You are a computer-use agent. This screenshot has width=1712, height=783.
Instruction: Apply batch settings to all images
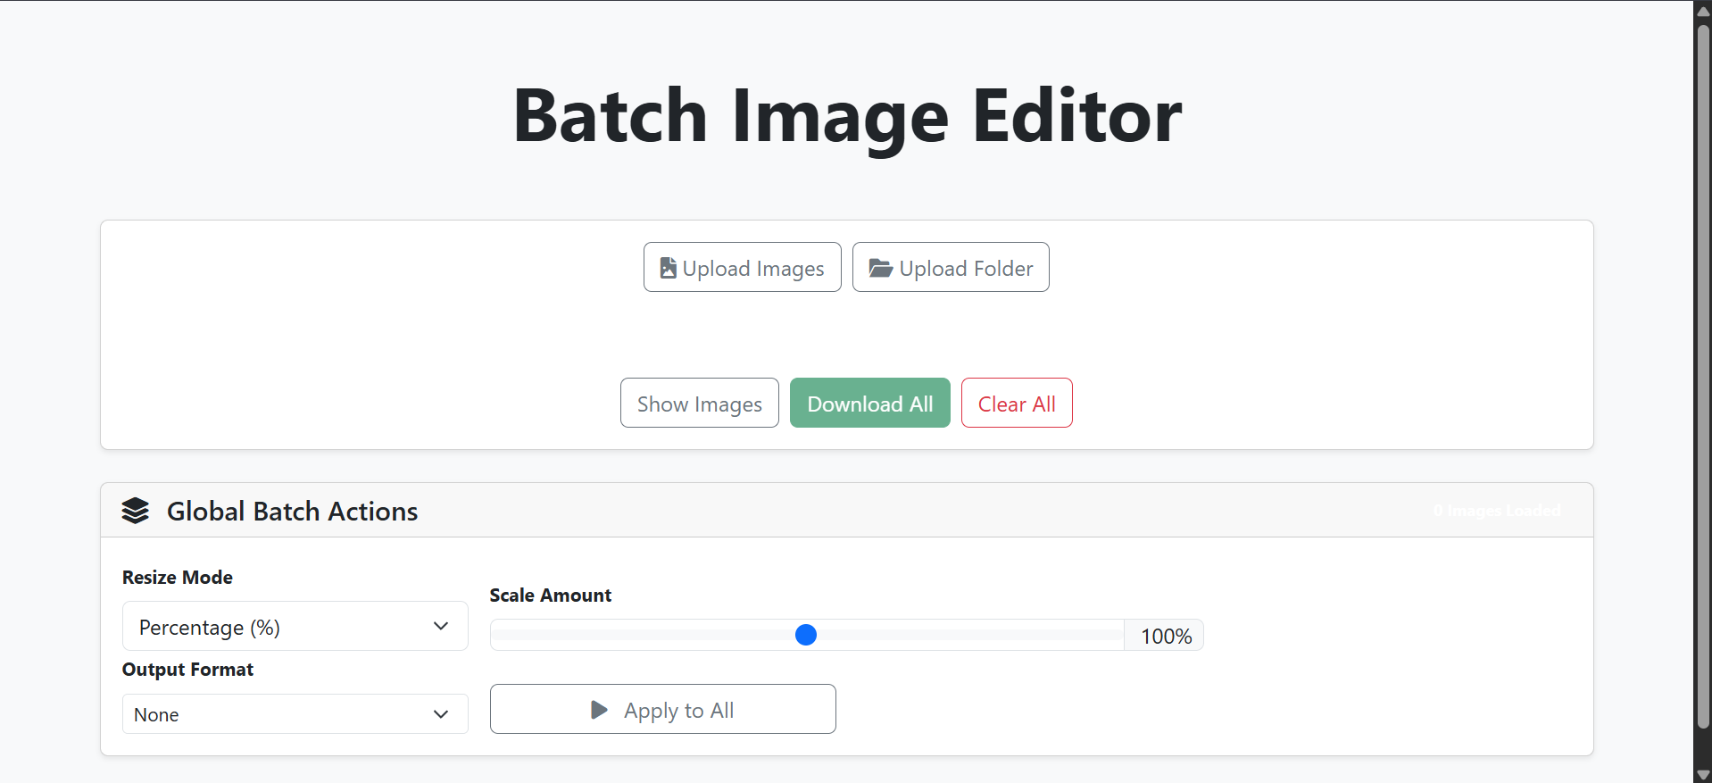coord(662,709)
